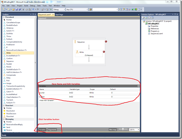Select the While activity in Toolbox
182x139 pixels.
9,53
